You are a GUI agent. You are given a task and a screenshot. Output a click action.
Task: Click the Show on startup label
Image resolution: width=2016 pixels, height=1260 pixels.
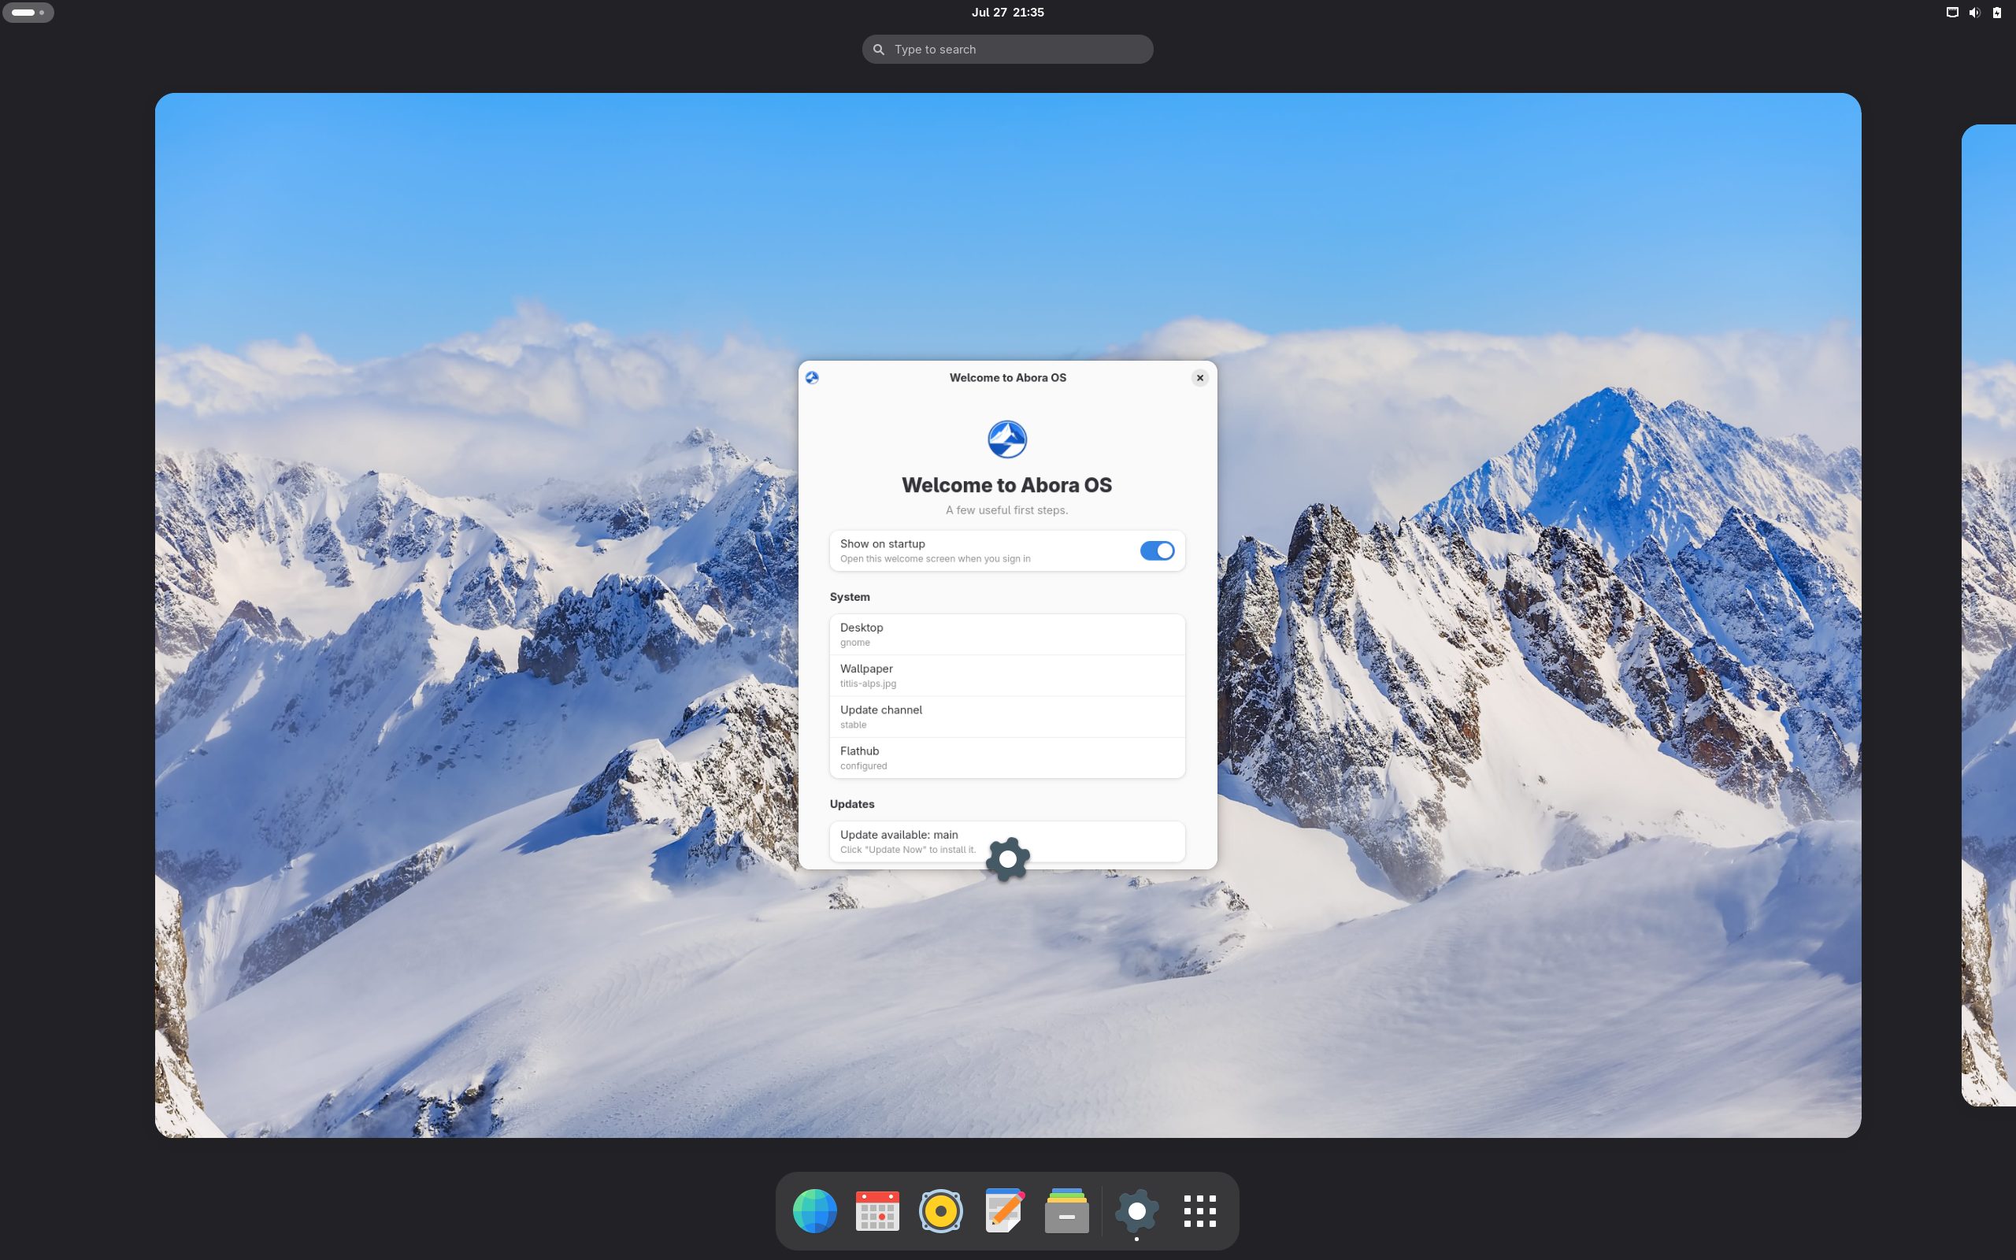point(882,543)
